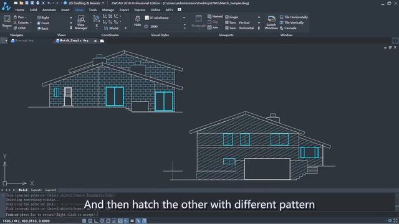Open the drawing tabs list dropdown
Screen dimensions: 399x224
click(x=6, y=41)
